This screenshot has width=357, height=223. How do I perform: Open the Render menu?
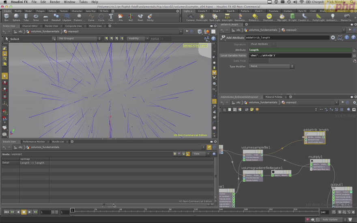(55, 2)
